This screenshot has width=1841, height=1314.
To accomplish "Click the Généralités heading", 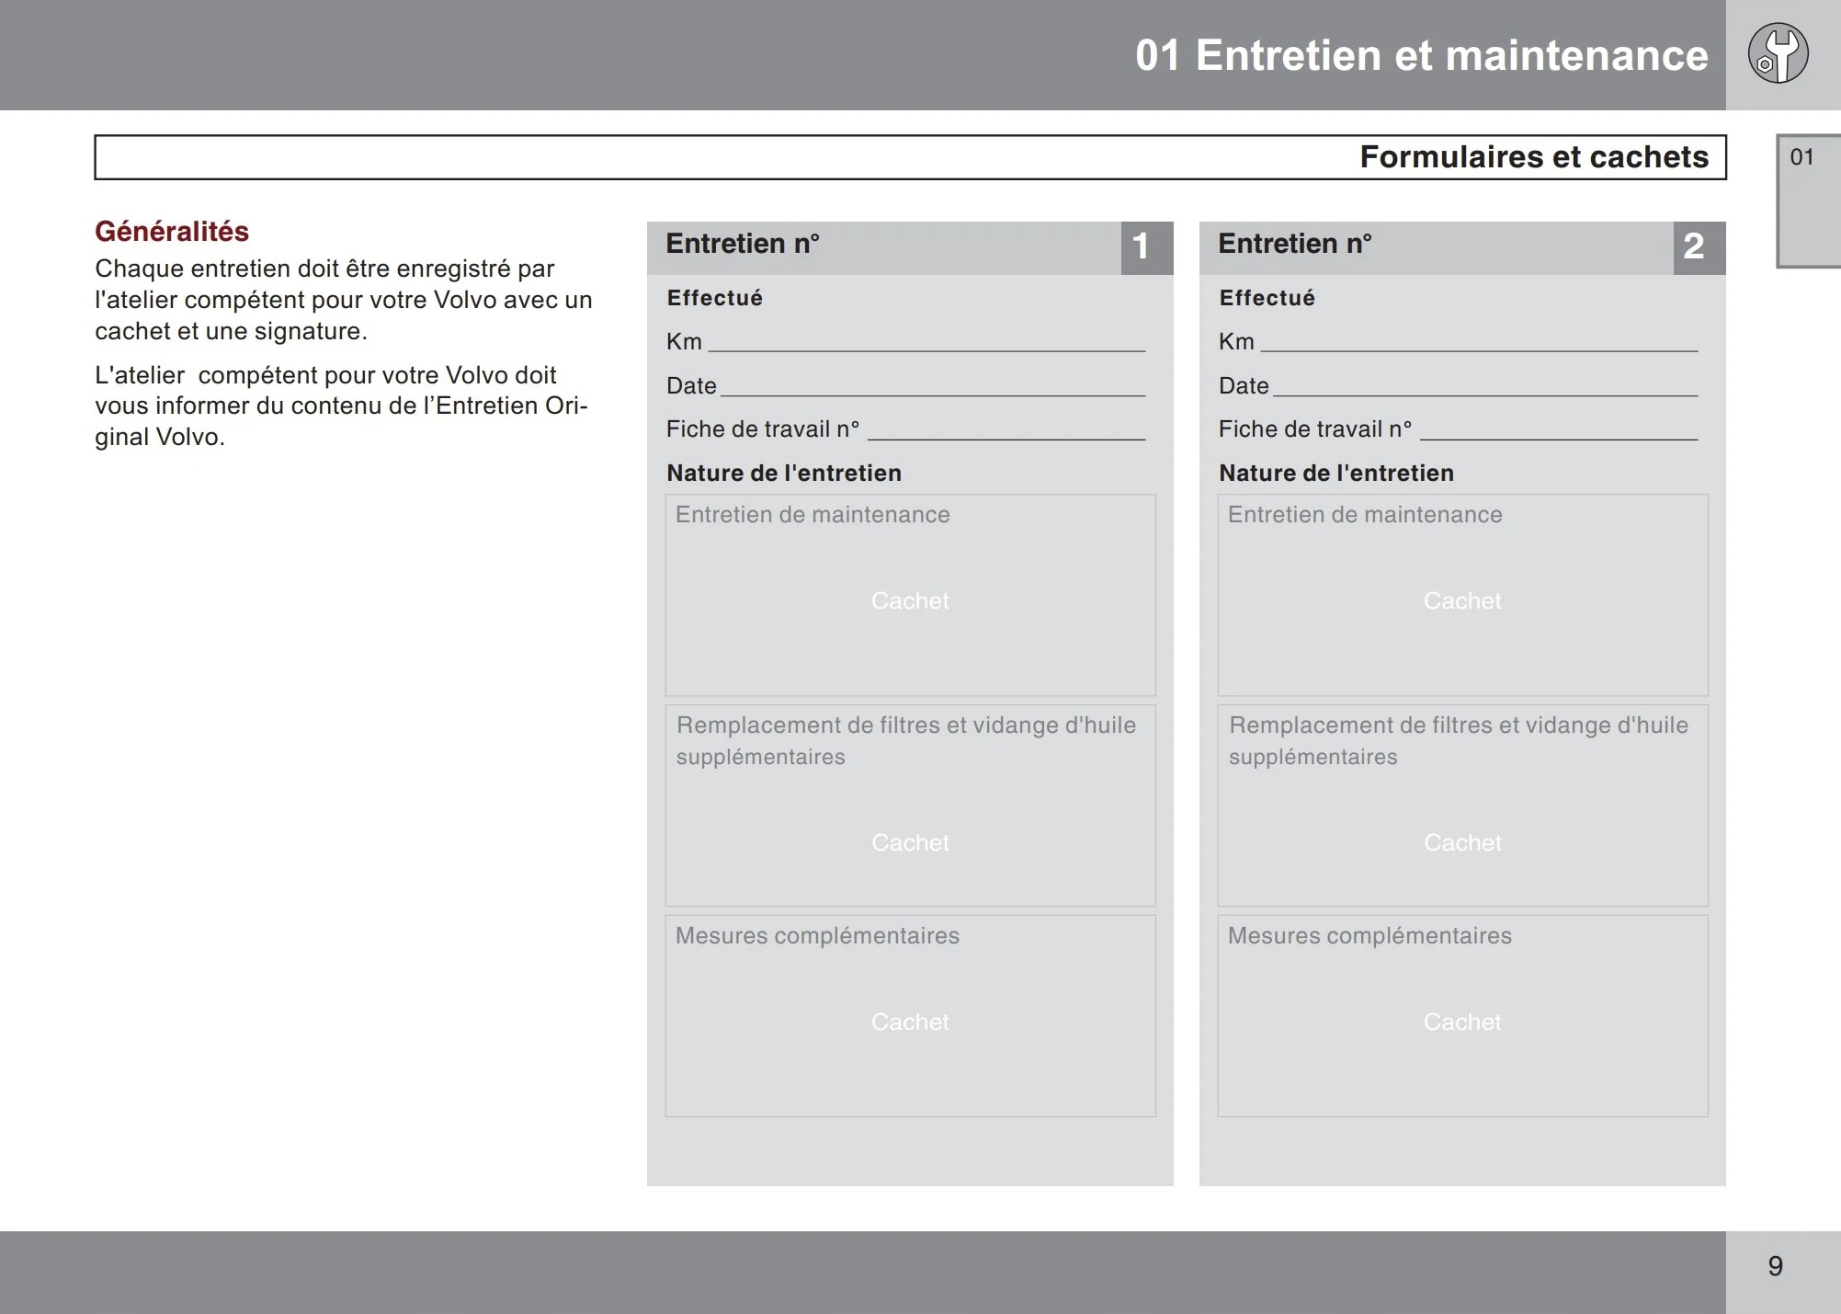I will click(172, 231).
